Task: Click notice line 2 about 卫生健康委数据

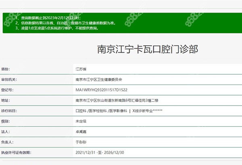Action: (x=66, y=23)
